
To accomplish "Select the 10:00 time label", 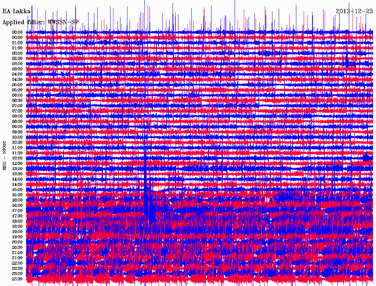I will (x=17, y=137).
